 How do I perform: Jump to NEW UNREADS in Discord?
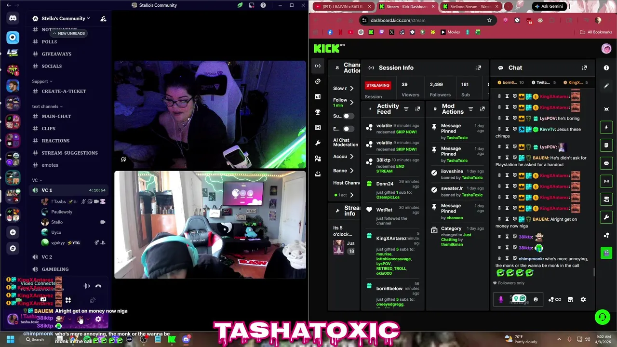tap(68, 33)
